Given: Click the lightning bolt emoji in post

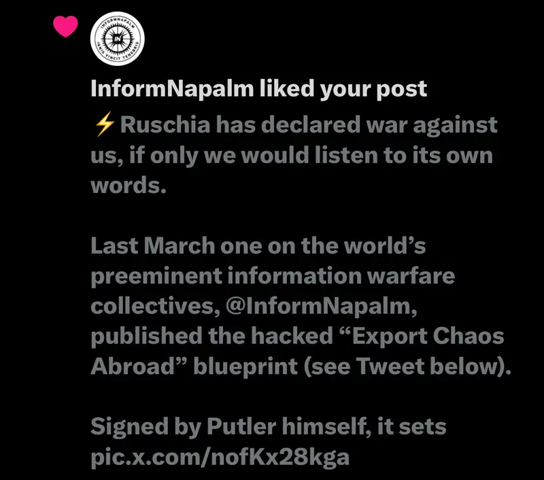Looking at the screenshot, I should [x=103, y=126].
